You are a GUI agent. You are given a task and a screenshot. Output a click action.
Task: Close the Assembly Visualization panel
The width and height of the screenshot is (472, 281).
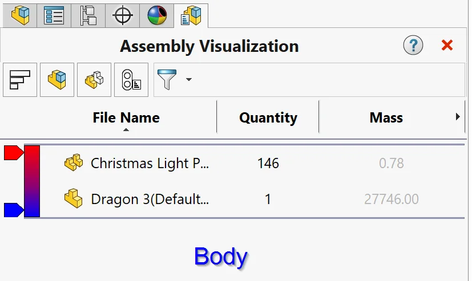447,46
